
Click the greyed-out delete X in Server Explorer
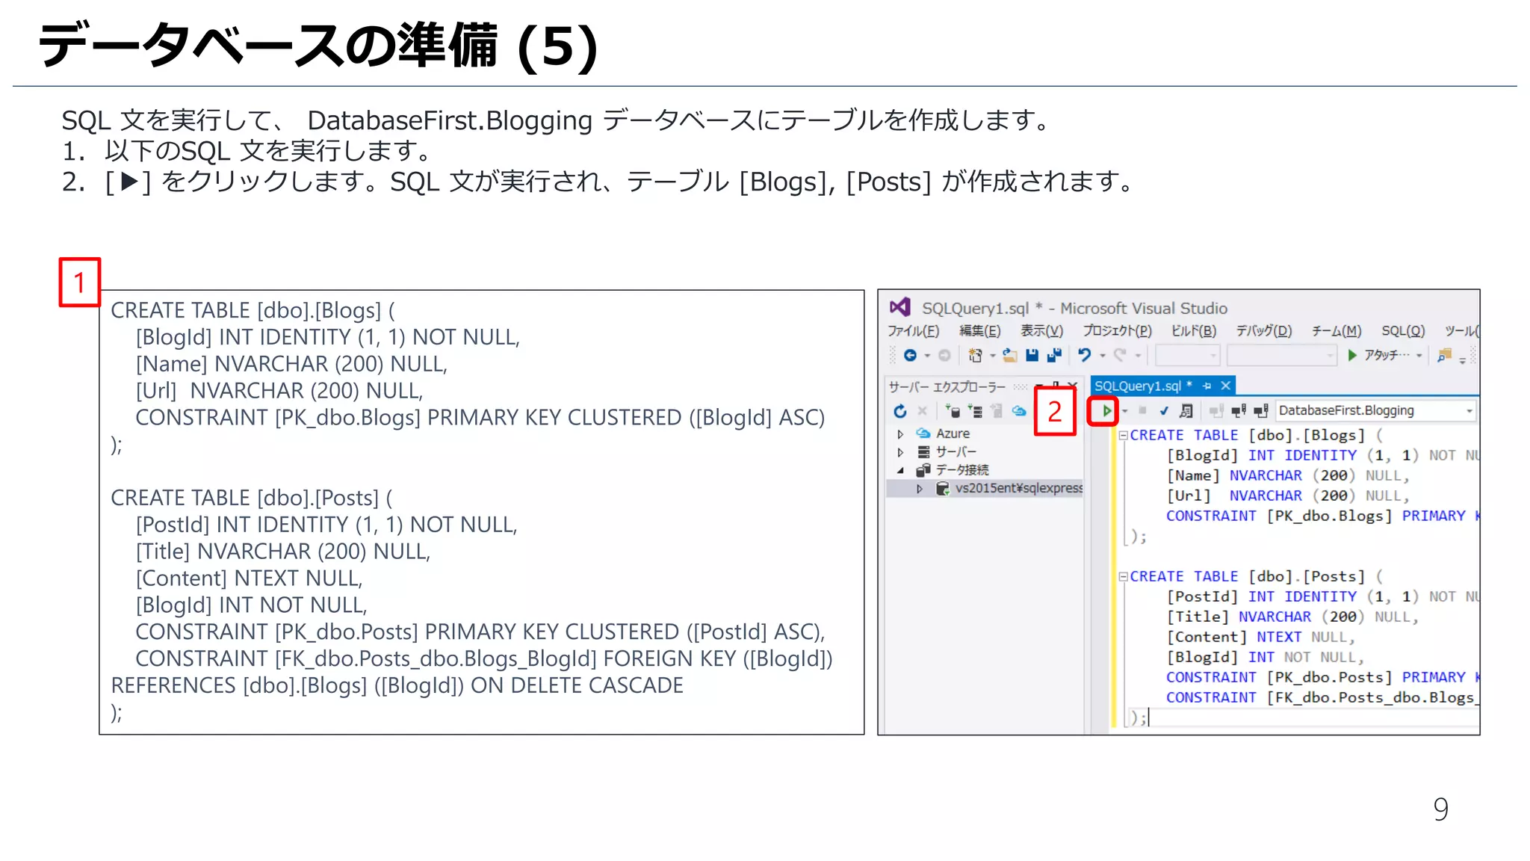[x=922, y=410]
